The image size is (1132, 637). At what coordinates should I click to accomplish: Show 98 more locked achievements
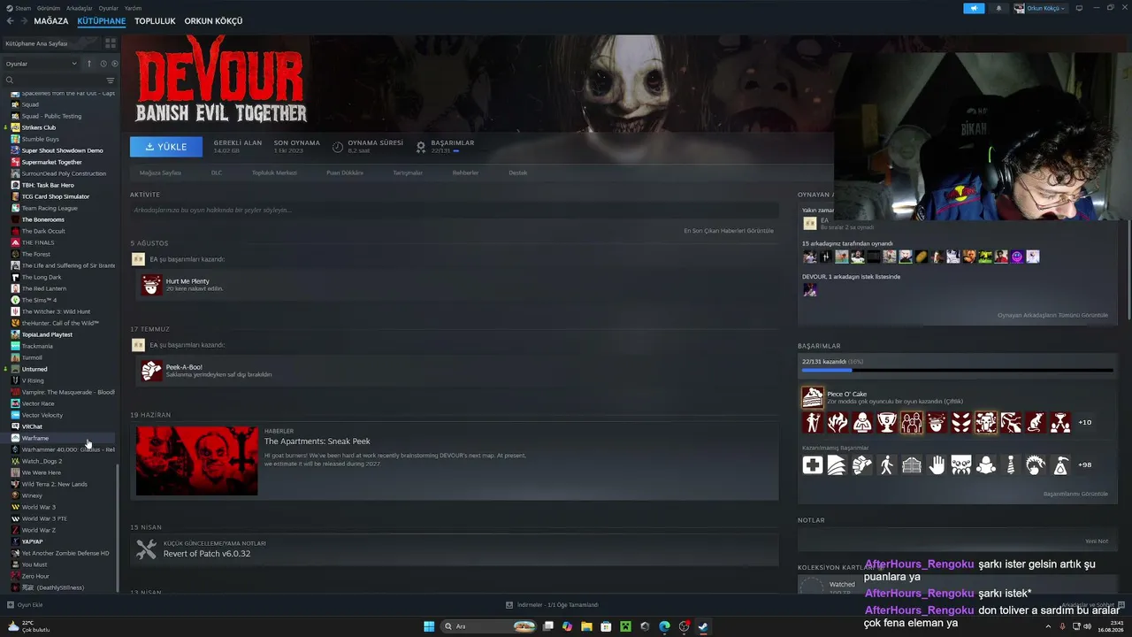point(1084,464)
